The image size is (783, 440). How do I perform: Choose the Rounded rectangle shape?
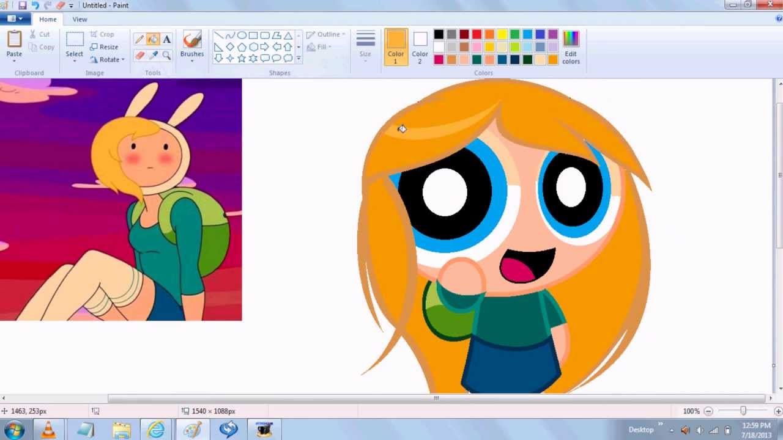coord(265,35)
